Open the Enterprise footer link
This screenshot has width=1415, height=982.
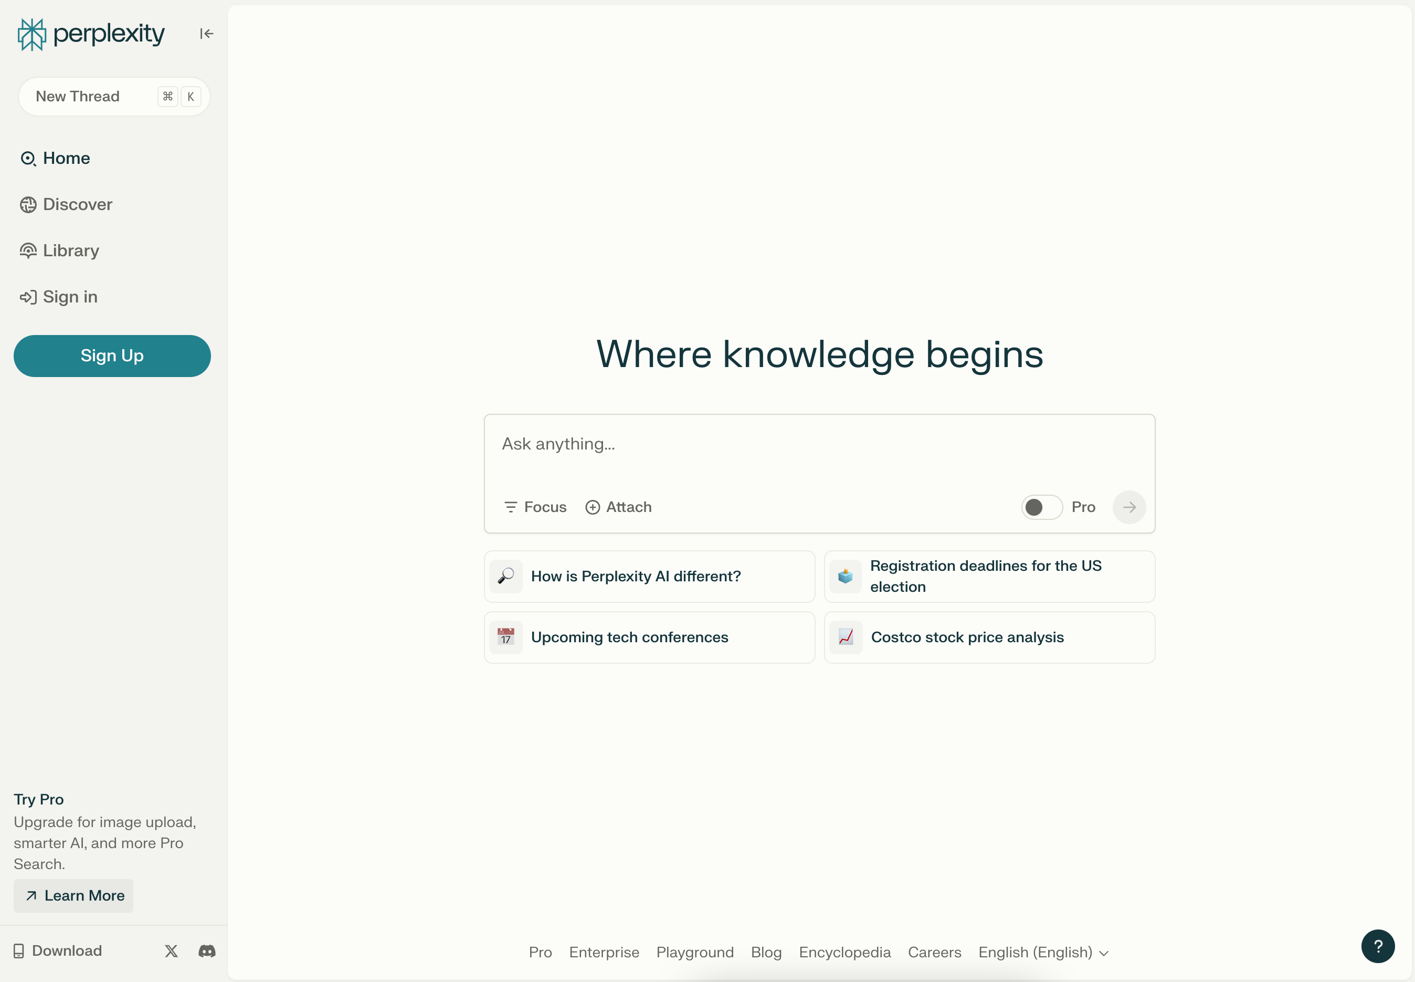point(604,953)
